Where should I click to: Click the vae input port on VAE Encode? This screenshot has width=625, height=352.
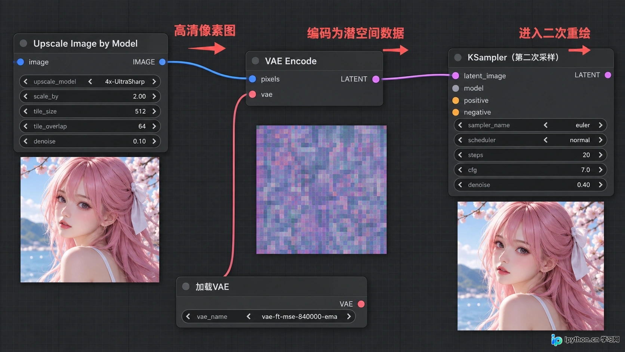pos(252,94)
